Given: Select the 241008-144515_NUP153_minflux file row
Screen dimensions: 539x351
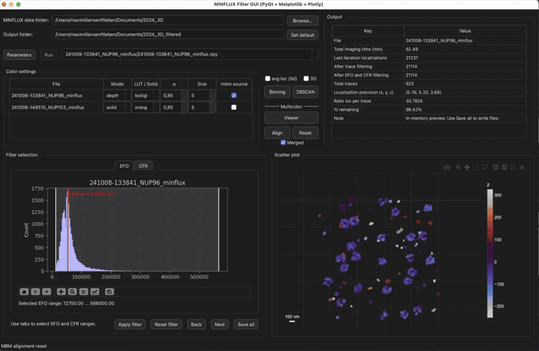Looking at the screenshot, I should coord(56,107).
